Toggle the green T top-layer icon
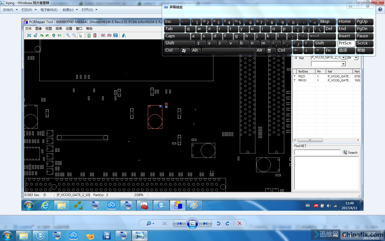The image size is (385, 241). pyautogui.click(x=89, y=35)
